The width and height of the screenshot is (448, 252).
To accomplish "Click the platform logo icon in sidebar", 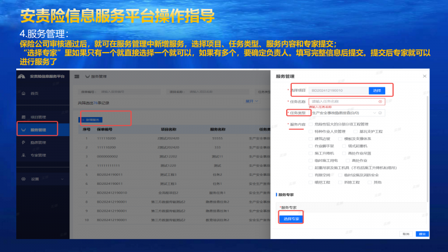I will click(x=21, y=76).
